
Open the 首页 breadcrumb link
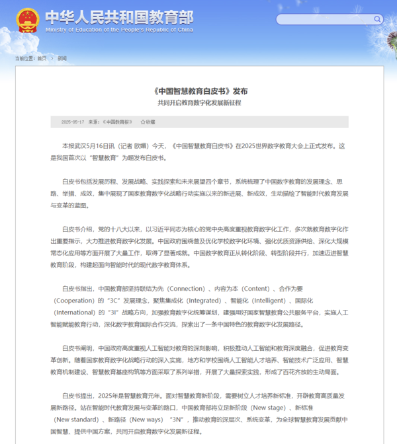pyautogui.click(x=42, y=58)
